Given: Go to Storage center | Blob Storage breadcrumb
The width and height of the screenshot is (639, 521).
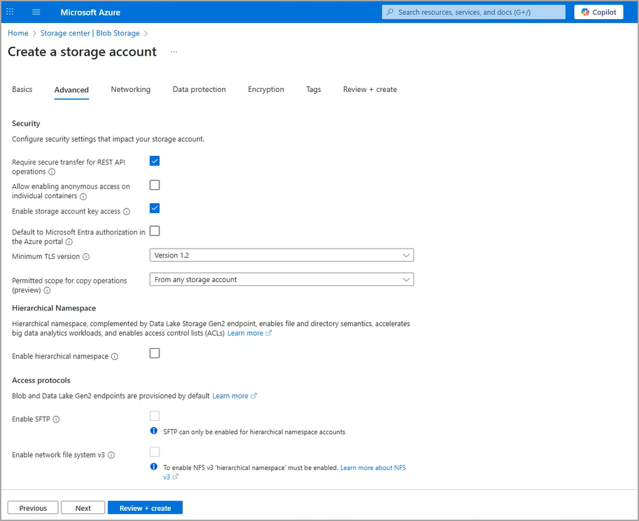Looking at the screenshot, I should (x=90, y=33).
